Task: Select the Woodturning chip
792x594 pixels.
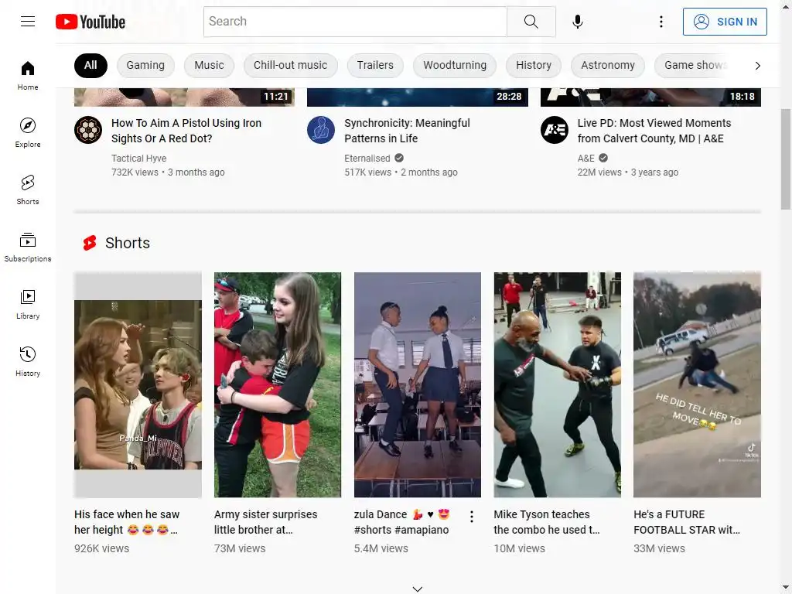Action: [455, 66]
